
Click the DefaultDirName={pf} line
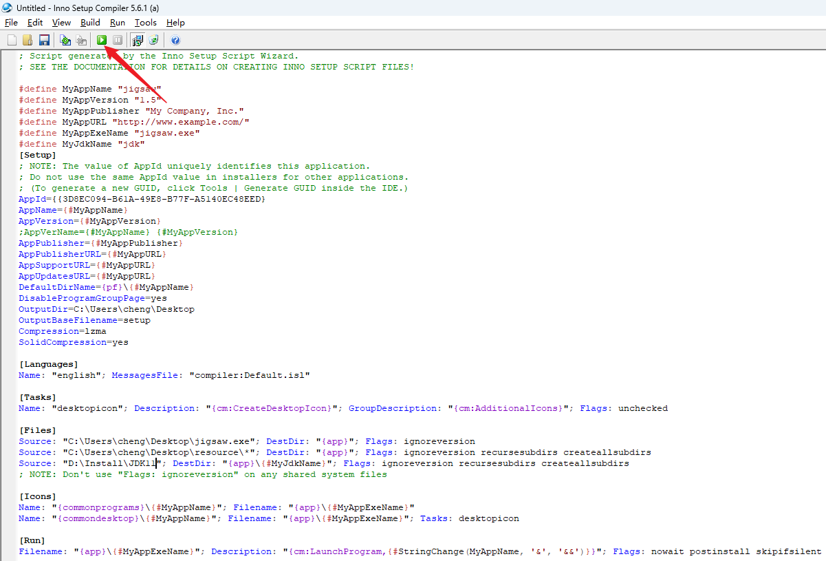coord(107,287)
